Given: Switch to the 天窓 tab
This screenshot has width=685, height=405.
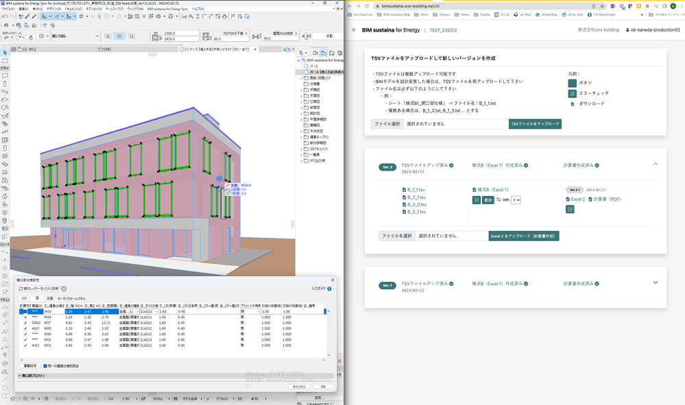Looking at the screenshot, I should click(x=50, y=299).
